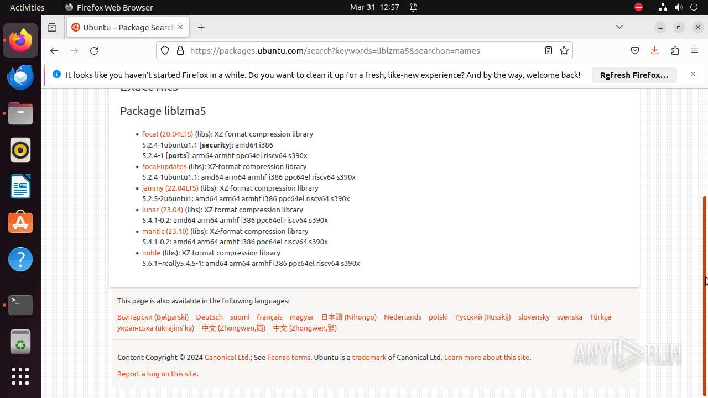Switch page language to Nederlands

point(403,317)
